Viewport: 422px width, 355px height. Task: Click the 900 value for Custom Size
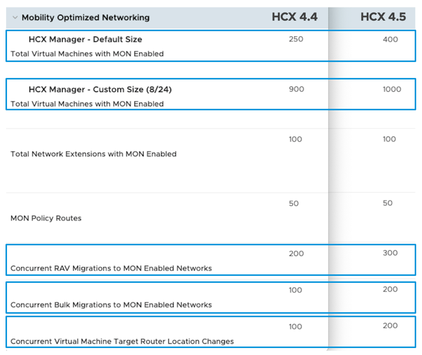pos(296,89)
